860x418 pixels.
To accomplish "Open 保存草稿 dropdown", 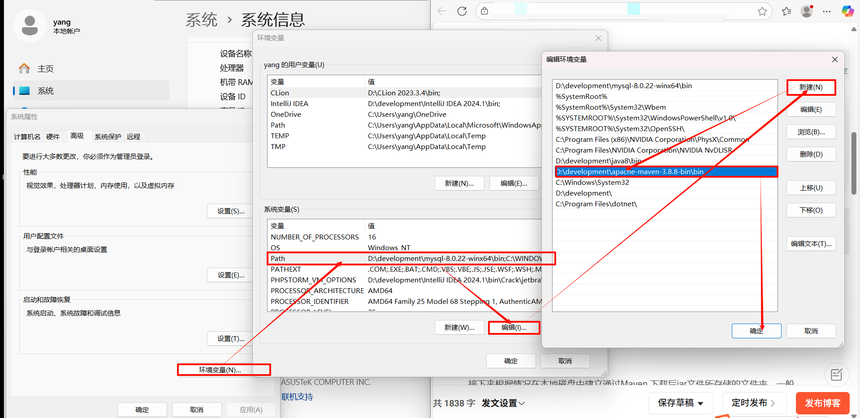I will point(680,403).
